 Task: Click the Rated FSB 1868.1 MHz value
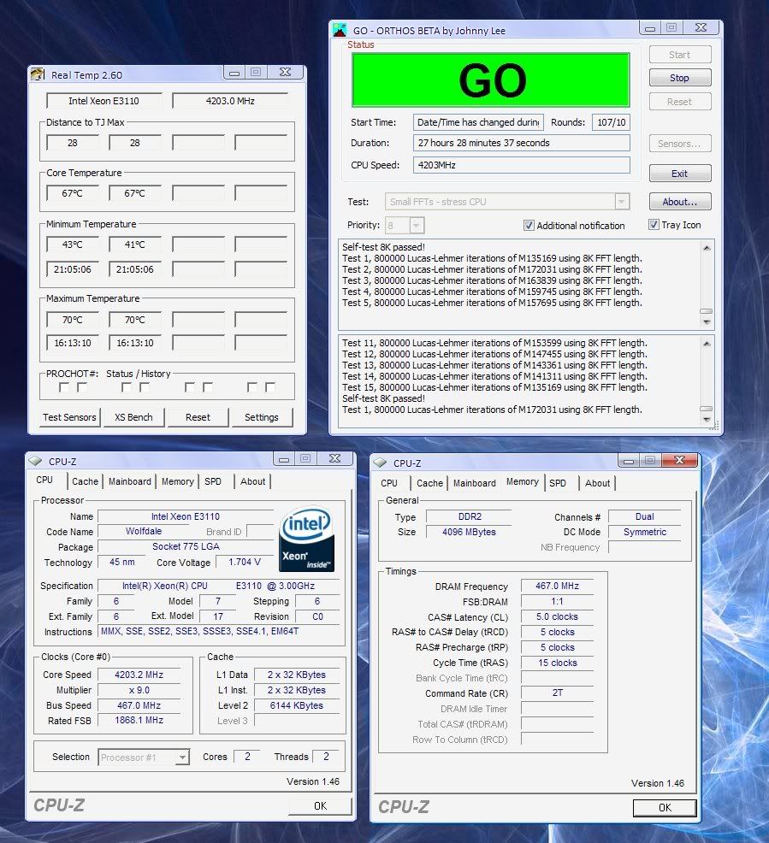pyautogui.click(x=139, y=721)
